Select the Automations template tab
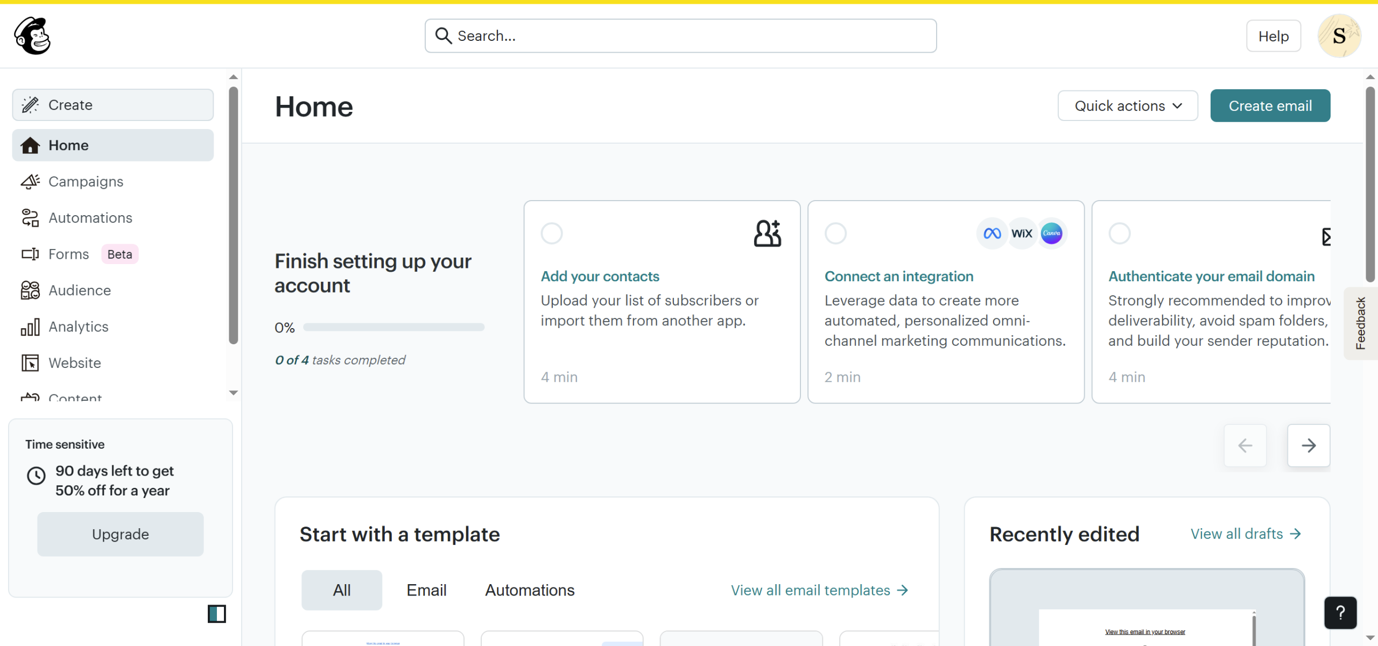Viewport: 1378px width, 646px height. point(530,590)
